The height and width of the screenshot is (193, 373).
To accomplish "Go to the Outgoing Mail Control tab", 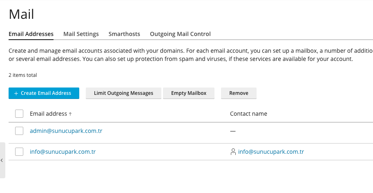I will coord(180,34).
